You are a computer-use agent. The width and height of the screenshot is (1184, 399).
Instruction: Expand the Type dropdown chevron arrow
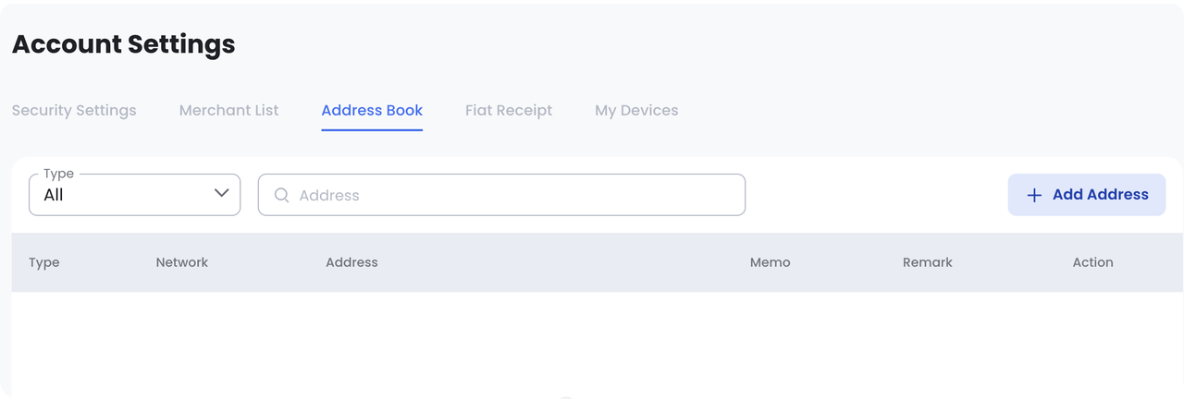point(221,193)
